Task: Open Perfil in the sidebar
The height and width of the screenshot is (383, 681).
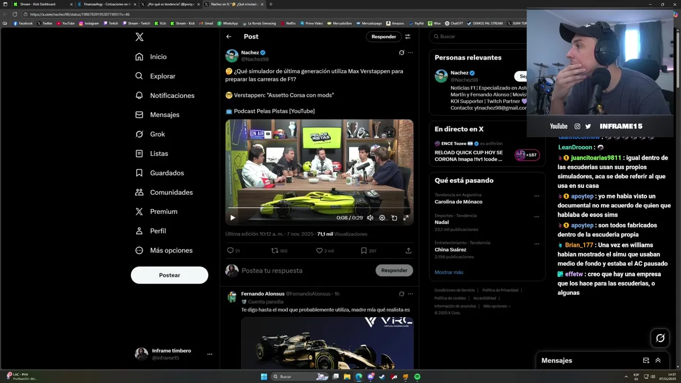Action: pos(151,231)
